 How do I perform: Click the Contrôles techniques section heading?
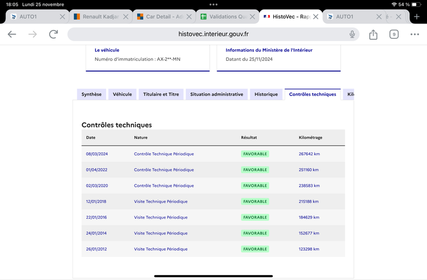pyautogui.click(x=116, y=125)
